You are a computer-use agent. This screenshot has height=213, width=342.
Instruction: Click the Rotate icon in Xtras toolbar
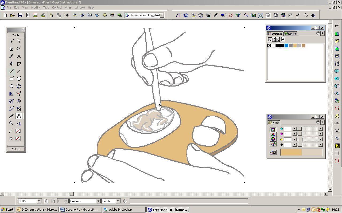[306, 15]
